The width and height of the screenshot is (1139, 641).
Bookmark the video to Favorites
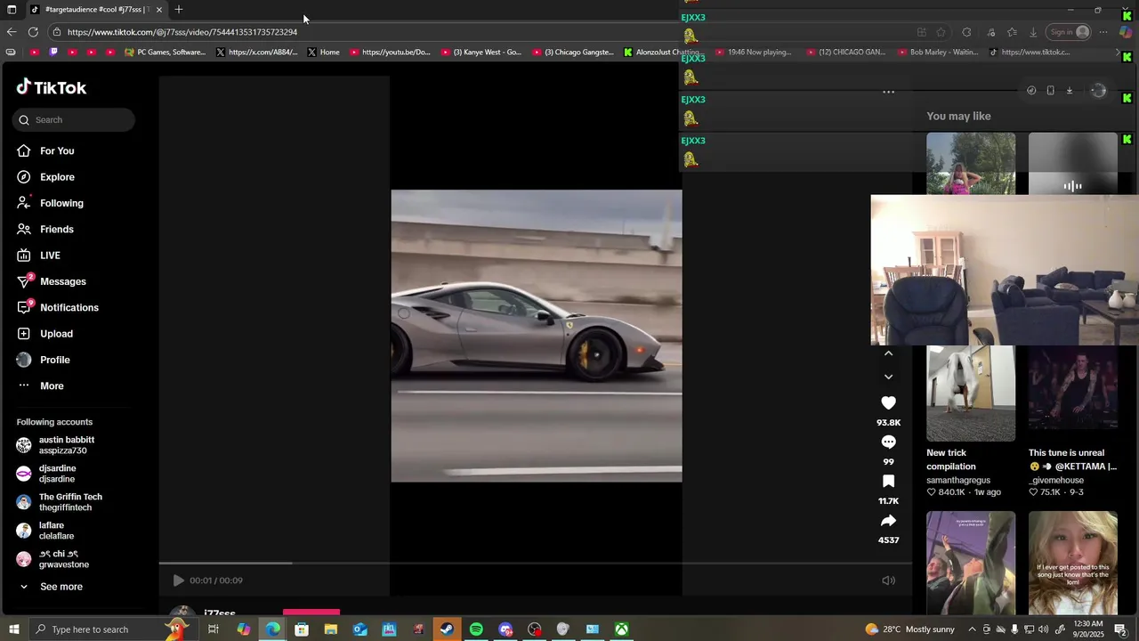(x=888, y=482)
